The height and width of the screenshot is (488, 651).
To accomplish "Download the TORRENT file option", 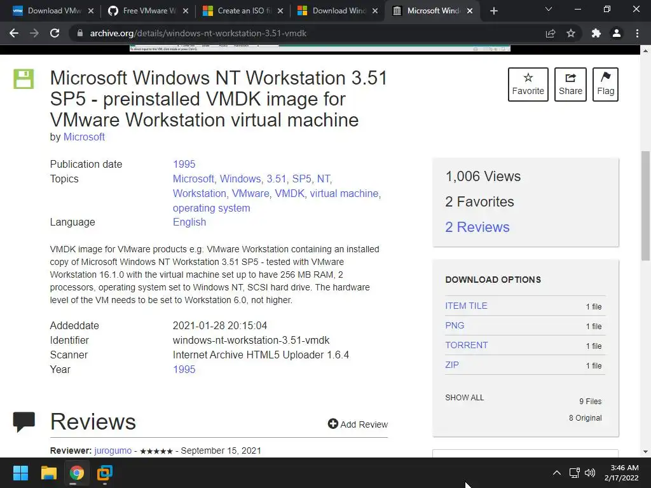I will [466, 345].
